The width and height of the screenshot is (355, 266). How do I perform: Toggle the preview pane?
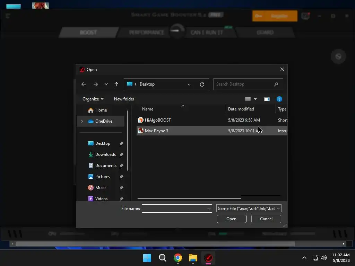pos(267,99)
